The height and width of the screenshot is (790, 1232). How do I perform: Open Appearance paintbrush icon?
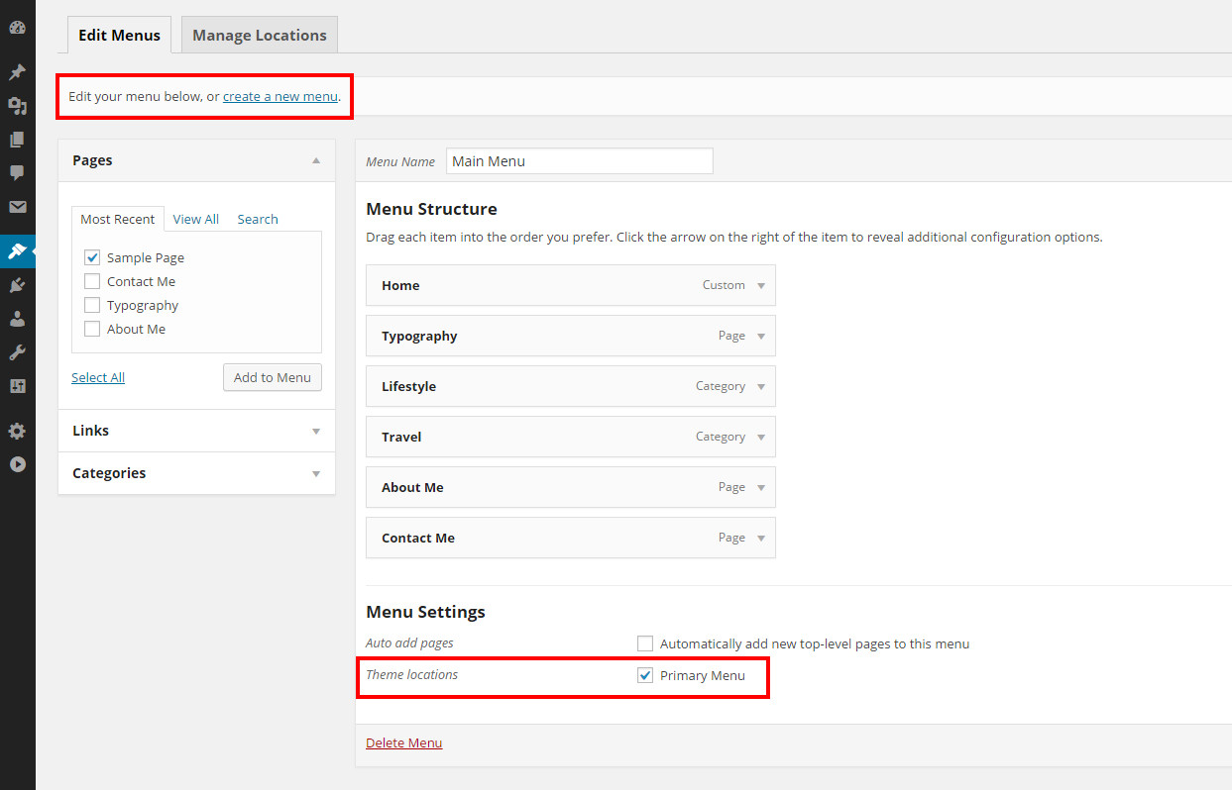[x=17, y=251]
